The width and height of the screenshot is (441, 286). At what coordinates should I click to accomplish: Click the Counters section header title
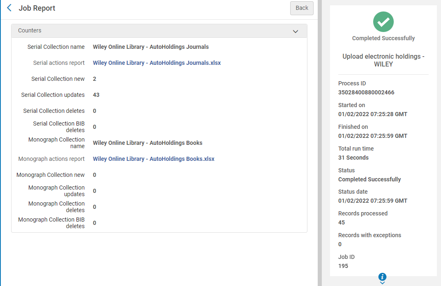point(30,30)
